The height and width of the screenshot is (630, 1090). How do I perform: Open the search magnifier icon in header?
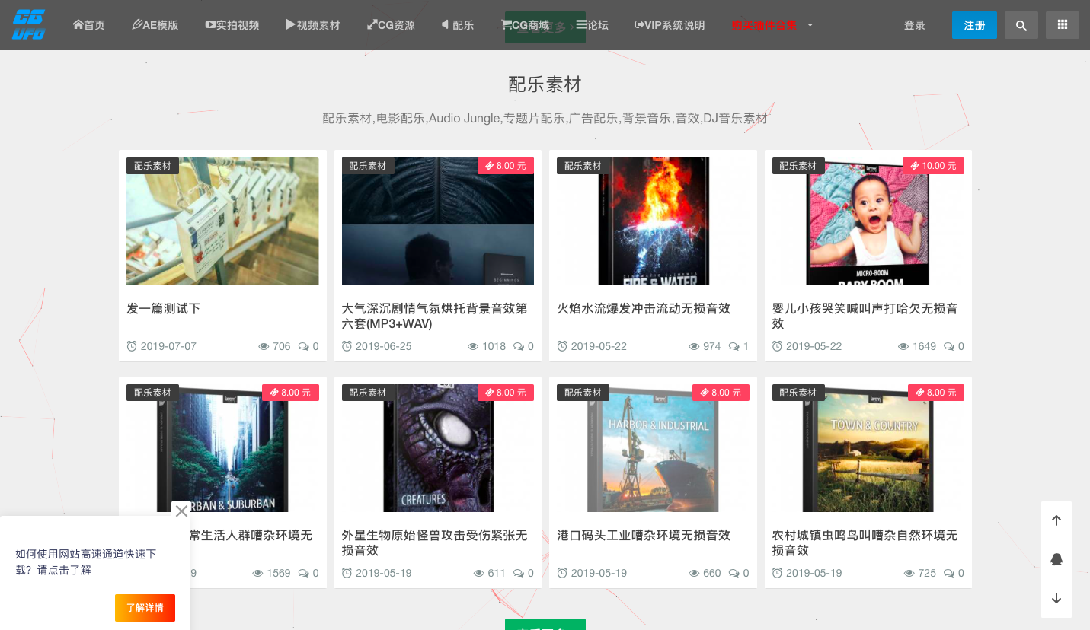(1021, 25)
